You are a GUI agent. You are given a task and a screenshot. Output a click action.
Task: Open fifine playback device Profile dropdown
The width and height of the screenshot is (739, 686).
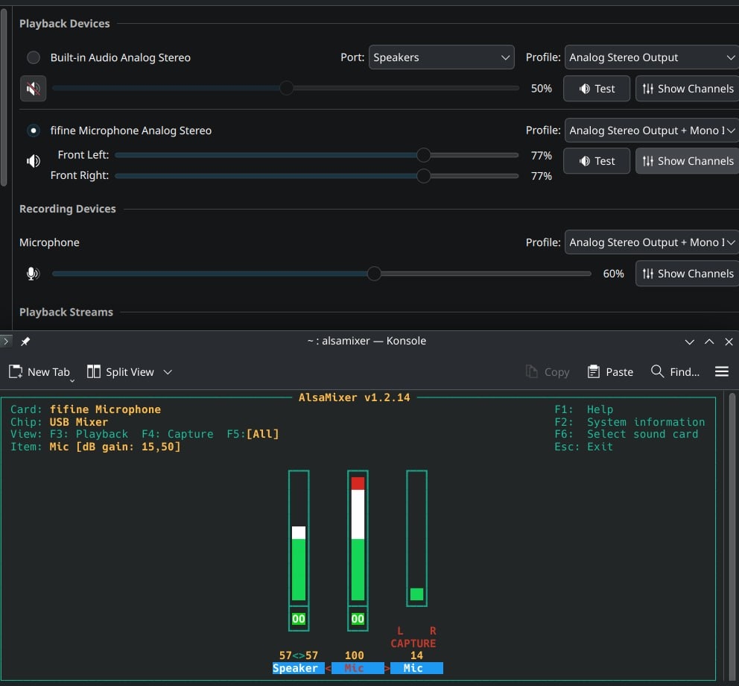tap(652, 130)
